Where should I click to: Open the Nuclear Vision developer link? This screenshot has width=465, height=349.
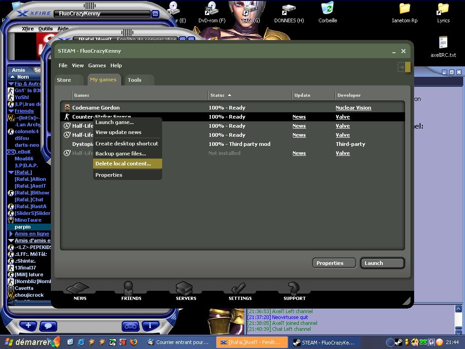pyautogui.click(x=353, y=108)
